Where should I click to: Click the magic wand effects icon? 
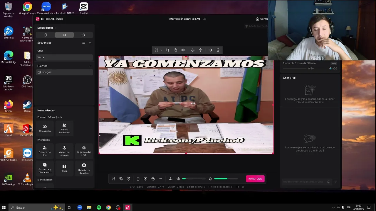coord(113,179)
